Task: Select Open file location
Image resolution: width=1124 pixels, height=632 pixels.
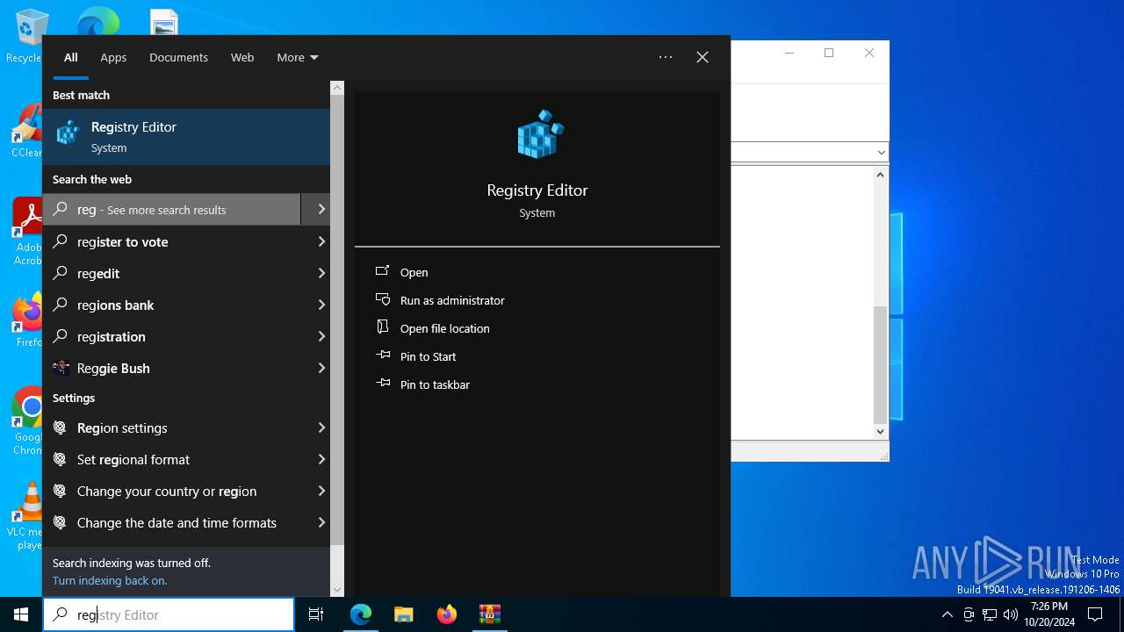Action: 445,328
